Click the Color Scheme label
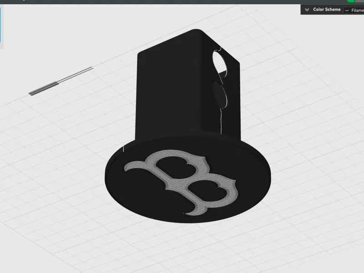This screenshot has width=364, height=273. [x=327, y=10]
